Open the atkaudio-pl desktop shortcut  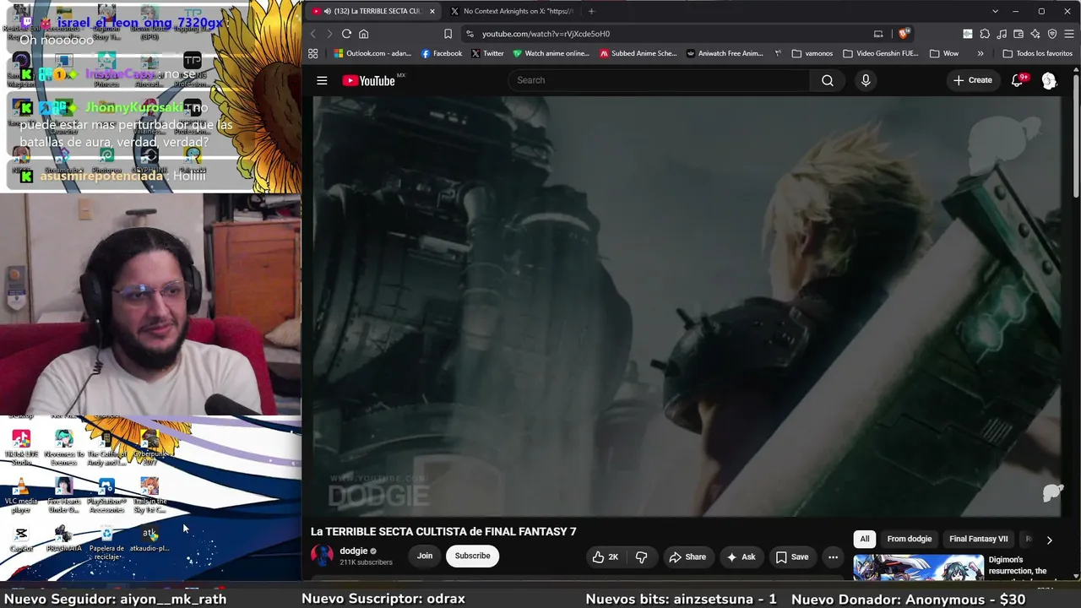pos(149,539)
